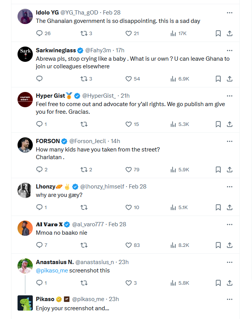Retweet Sarkwineglass's reply

coord(84,79)
